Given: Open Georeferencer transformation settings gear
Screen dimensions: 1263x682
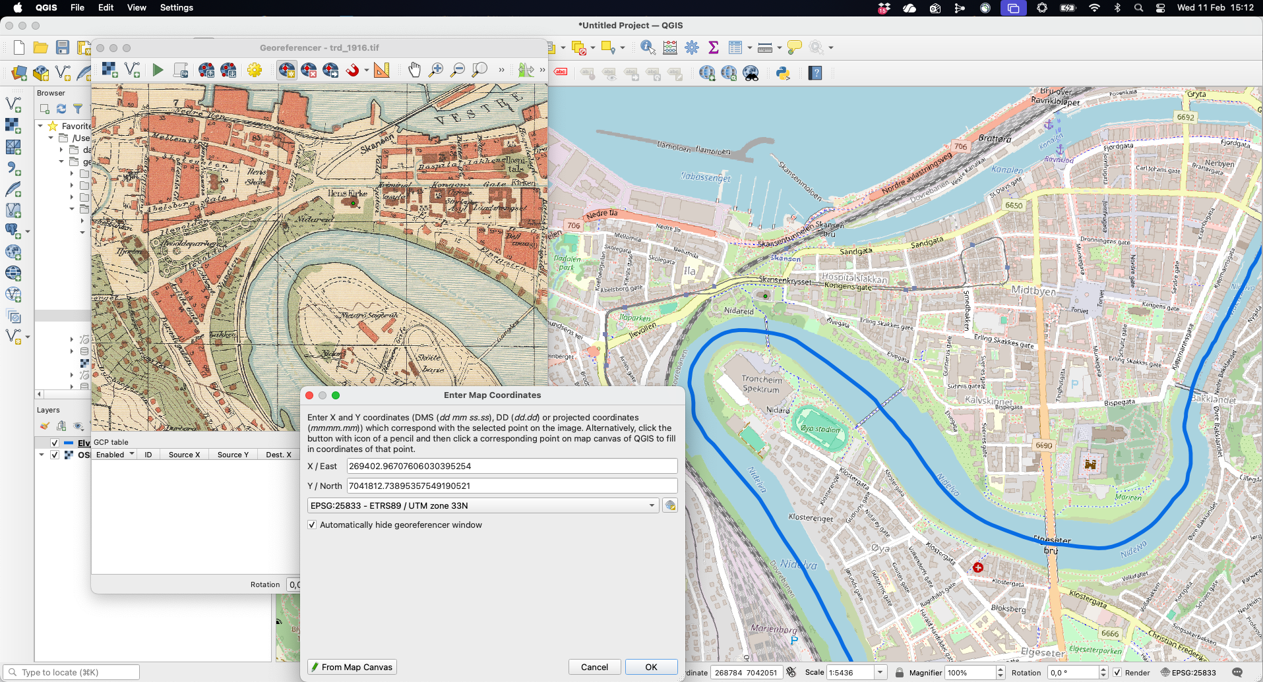Looking at the screenshot, I should pyautogui.click(x=255, y=70).
